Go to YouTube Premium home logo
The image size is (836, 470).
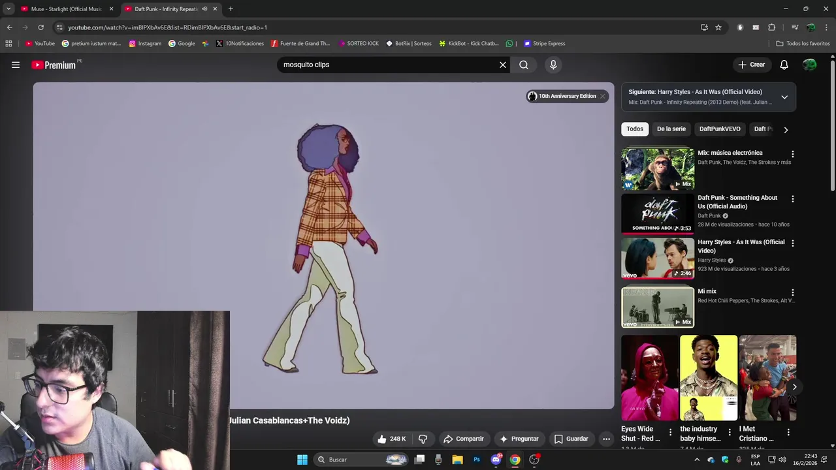click(54, 65)
